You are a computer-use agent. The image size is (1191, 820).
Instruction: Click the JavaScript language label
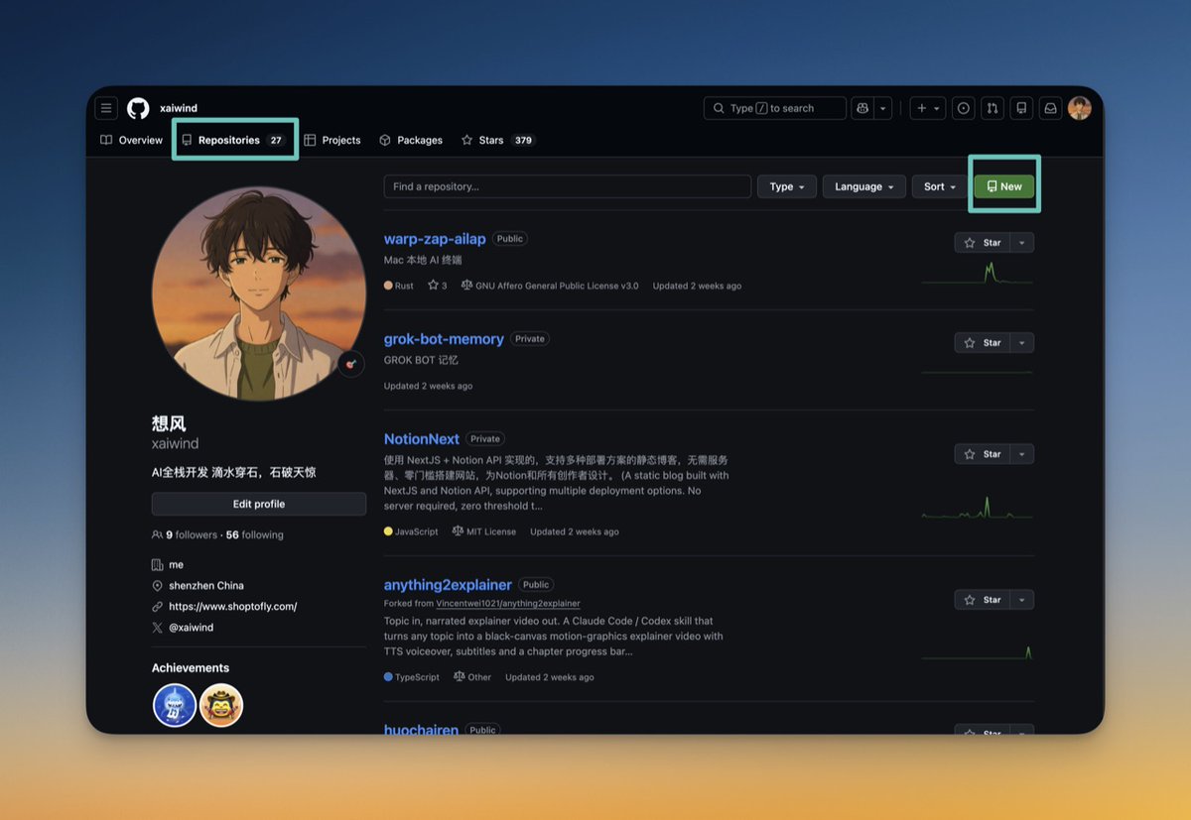(x=417, y=531)
